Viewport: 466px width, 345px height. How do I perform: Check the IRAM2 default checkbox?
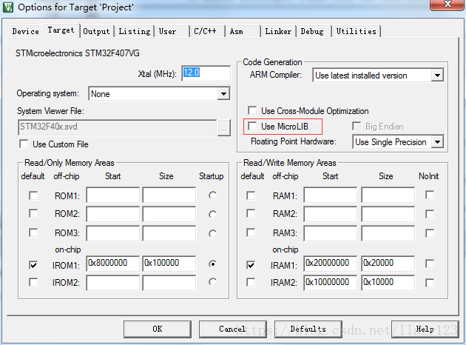coord(251,282)
